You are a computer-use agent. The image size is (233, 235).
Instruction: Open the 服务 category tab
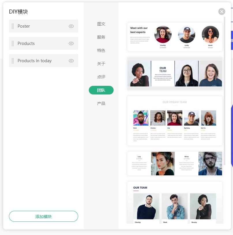click(101, 37)
